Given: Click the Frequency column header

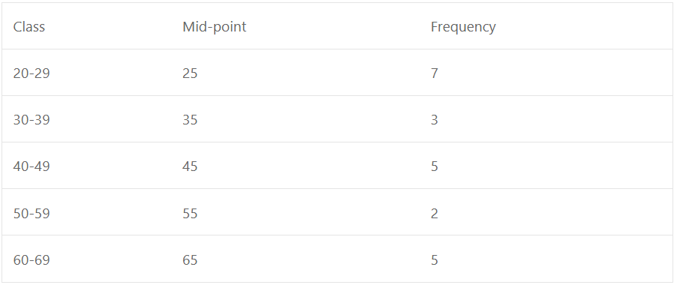Looking at the screenshot, I should point(546,26).
